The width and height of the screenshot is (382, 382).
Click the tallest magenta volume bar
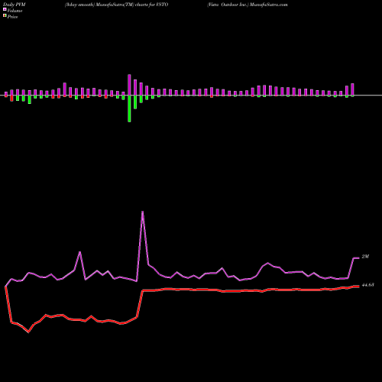pyautogui.click(x=129, y=85)
